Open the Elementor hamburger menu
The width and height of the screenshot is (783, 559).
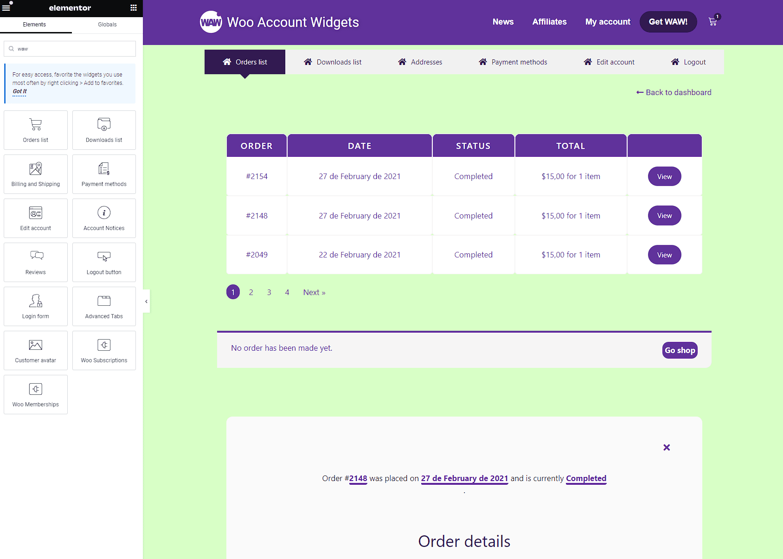(6, 8)
